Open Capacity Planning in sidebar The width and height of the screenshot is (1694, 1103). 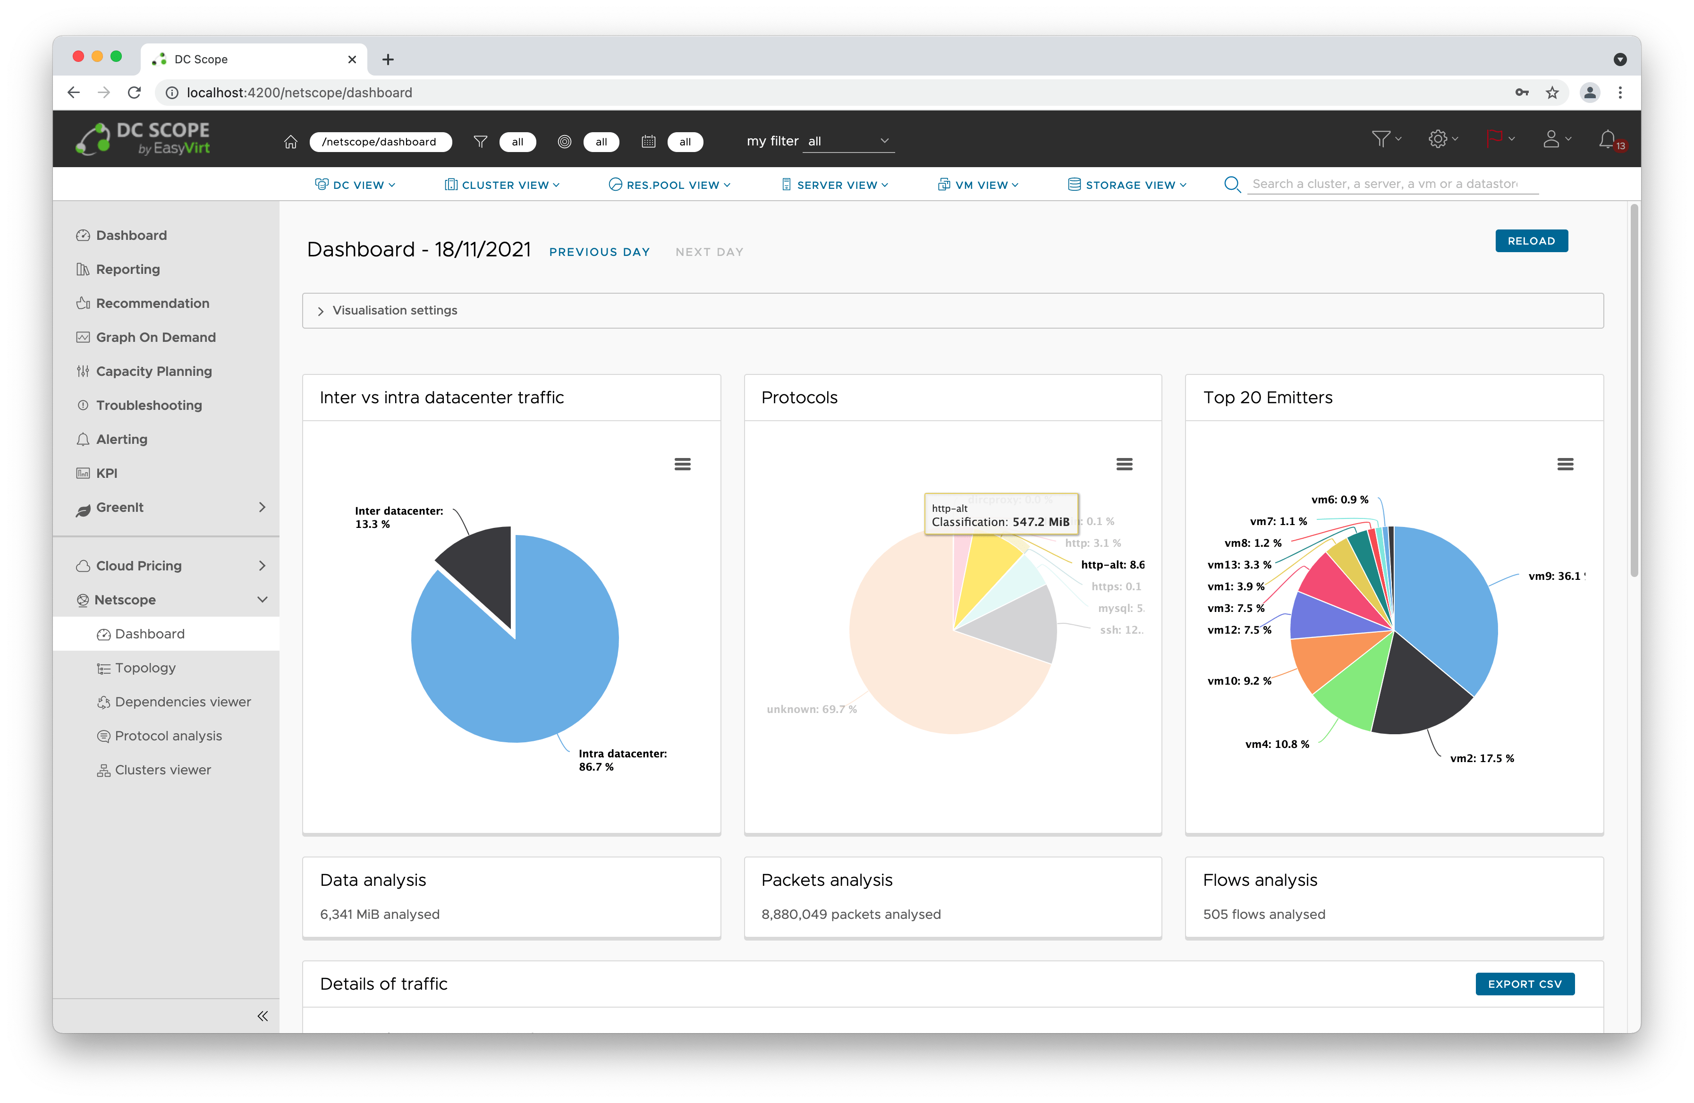click(x=144, y=371)
